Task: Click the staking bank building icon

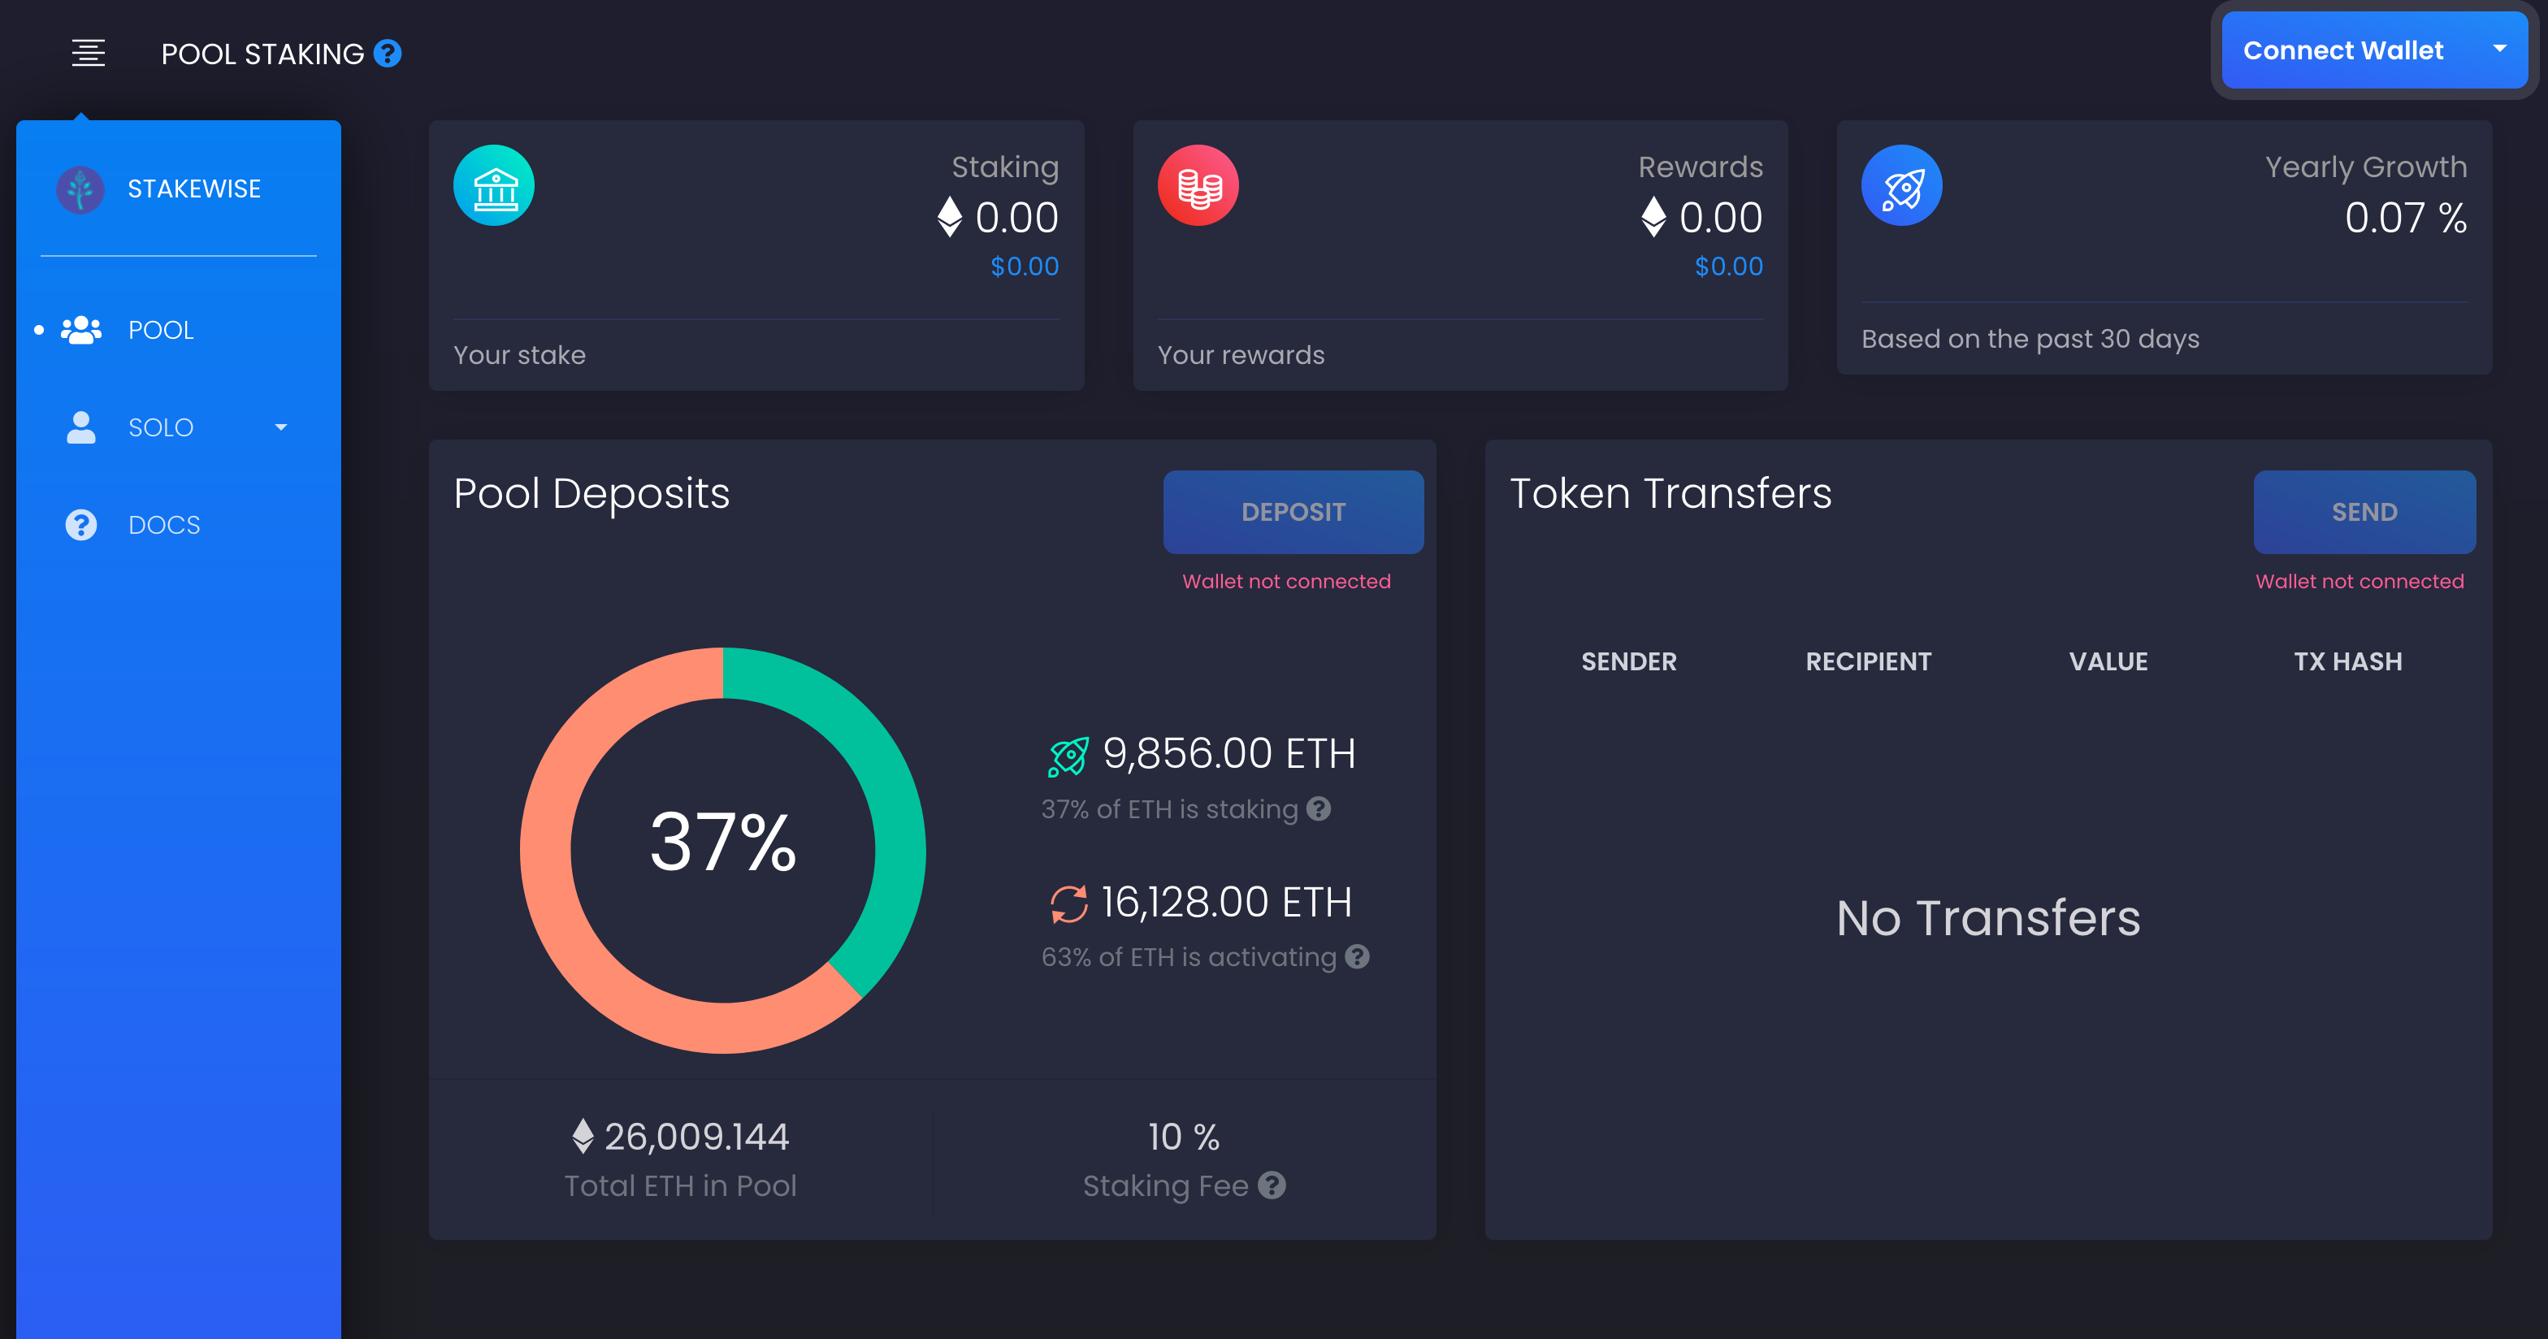Action: click(494, 185)
